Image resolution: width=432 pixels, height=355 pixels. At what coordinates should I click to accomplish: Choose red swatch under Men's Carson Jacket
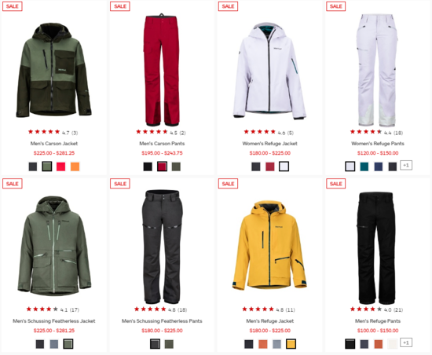click(61, 167)
